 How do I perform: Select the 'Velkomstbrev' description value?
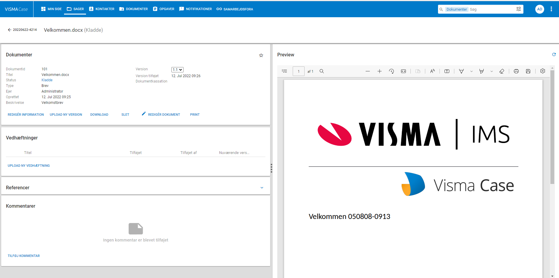tap(52, 103)
